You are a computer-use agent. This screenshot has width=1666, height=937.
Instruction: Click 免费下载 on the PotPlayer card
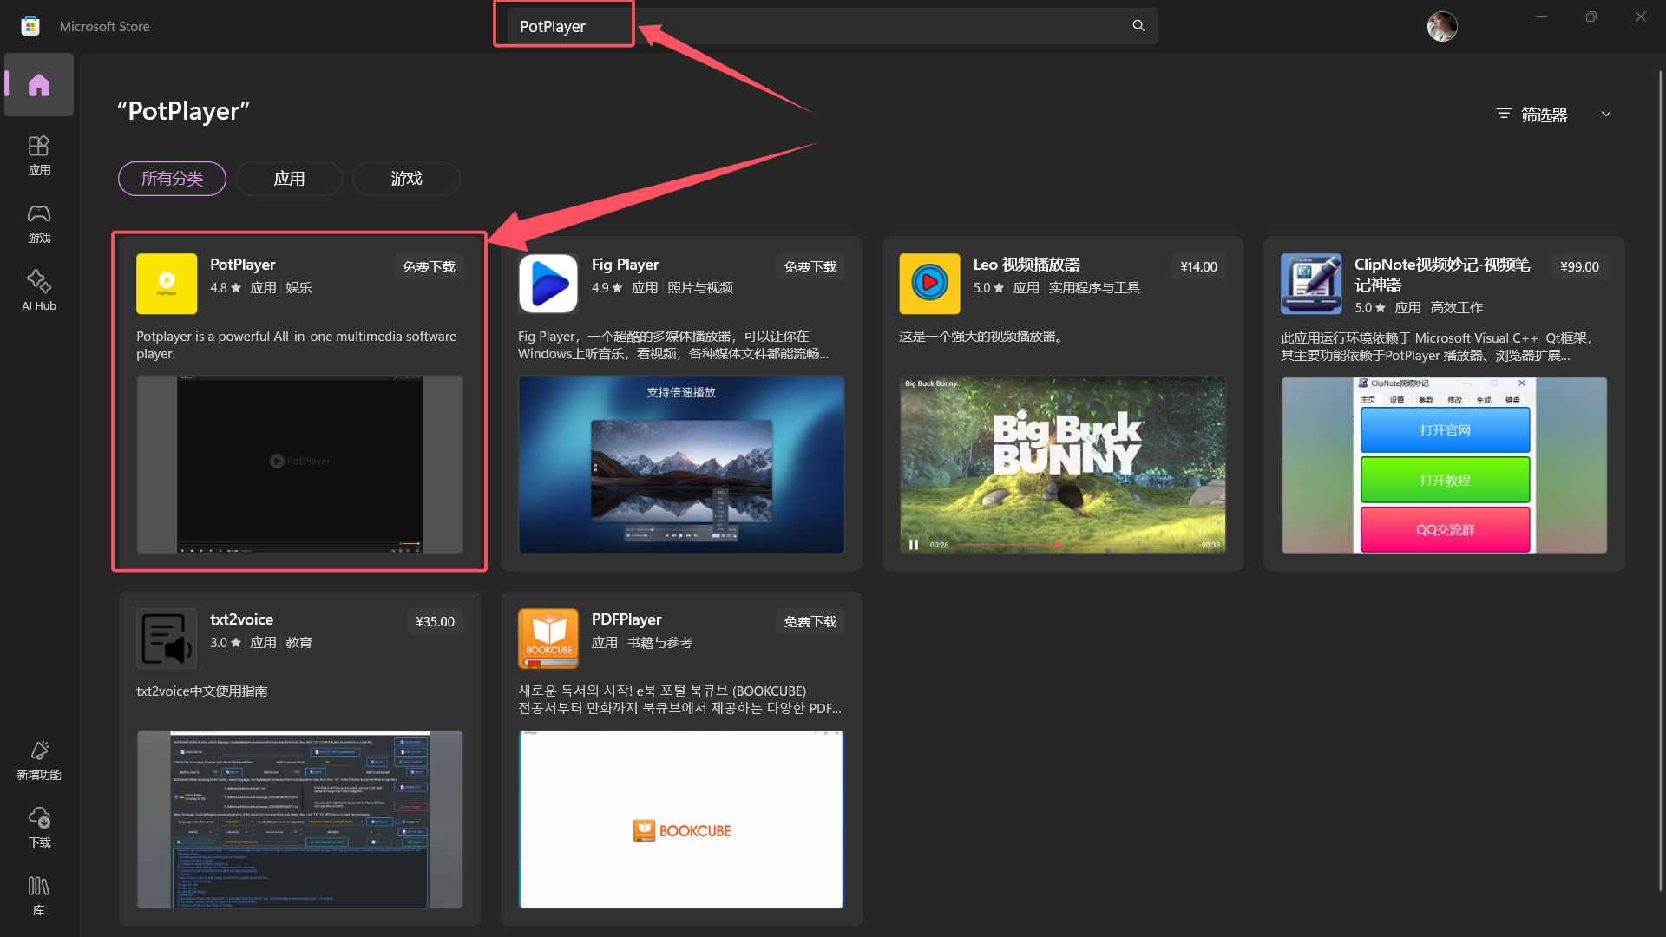pyautogui.click(x=429, y=267)
